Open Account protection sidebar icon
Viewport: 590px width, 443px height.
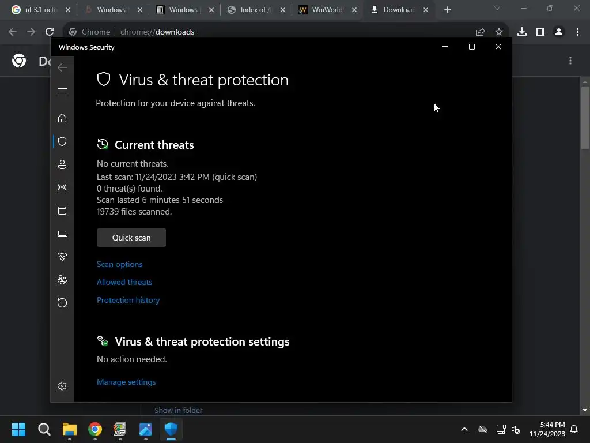coord(62,164)
